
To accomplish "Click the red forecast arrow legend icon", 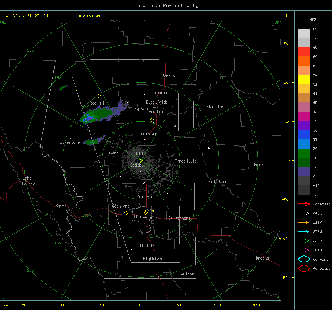I will point(304,204).
